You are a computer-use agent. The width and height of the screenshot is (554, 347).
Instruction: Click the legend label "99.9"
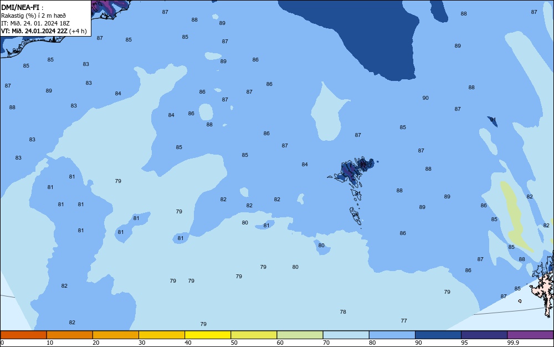(x=512, y=343)
